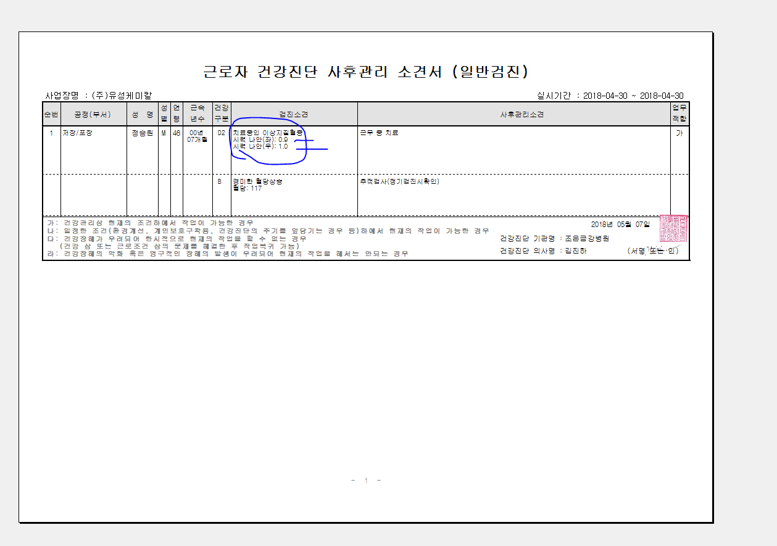
Task: Click the document title heading
Action: [x=366, y=72]
